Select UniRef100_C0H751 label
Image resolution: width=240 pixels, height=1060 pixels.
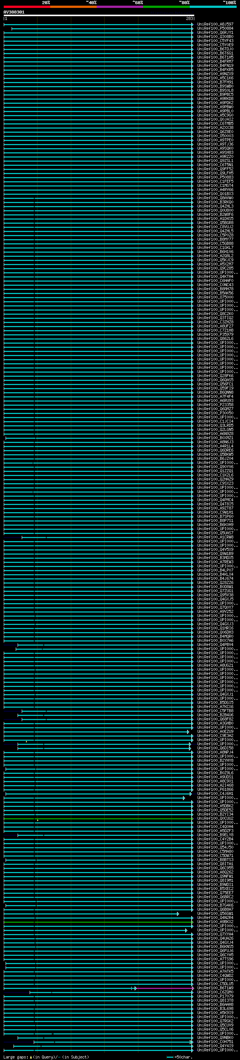click(215, 1042)
